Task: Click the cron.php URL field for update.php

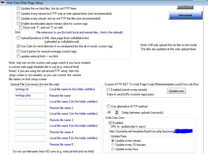Action: (x=151, y=131)
